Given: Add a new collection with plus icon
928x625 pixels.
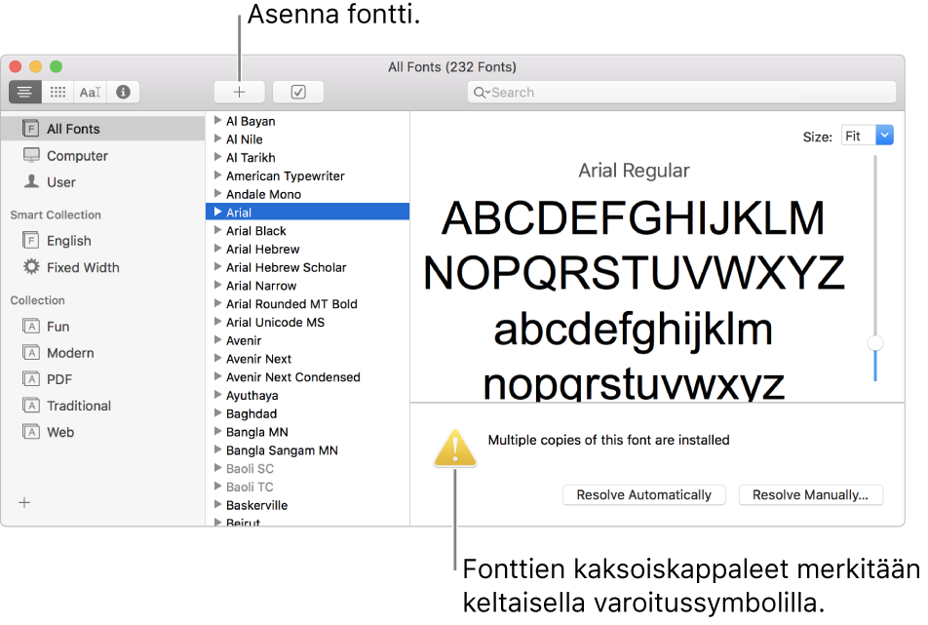Looking at the screenshot, I should [x=24, y=502].
